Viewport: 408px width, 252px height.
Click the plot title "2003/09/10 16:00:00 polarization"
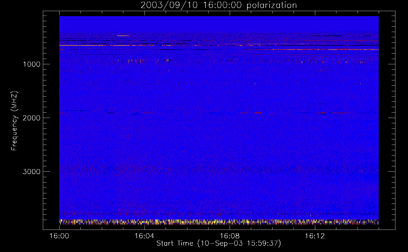[x=219, y=5]
